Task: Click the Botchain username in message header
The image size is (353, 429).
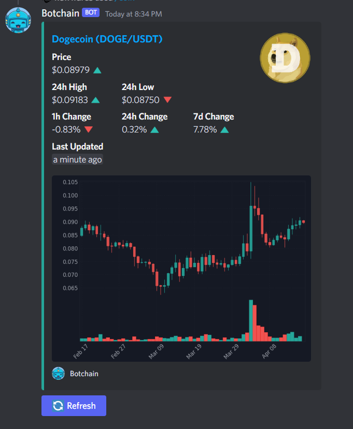Action: coord(60,12)
